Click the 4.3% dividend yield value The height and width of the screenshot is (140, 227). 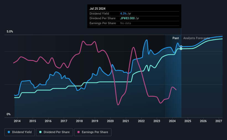pos(123,14)
